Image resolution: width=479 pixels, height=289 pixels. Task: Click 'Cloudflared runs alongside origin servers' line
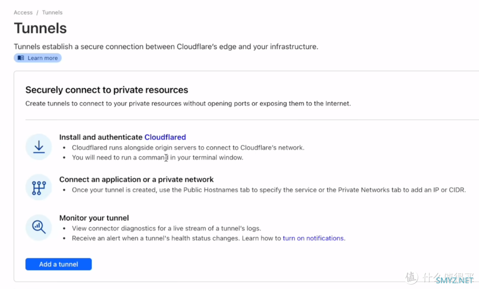(x=188, y=147)
